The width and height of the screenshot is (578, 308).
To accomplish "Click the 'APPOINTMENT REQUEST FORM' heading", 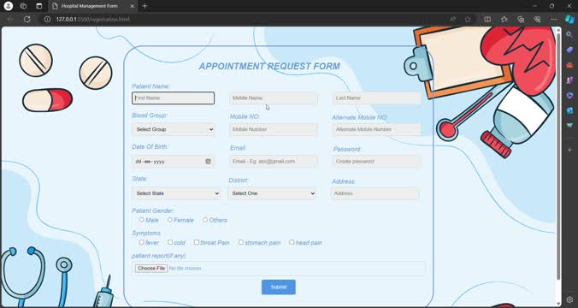I will (x=269, y=67).
